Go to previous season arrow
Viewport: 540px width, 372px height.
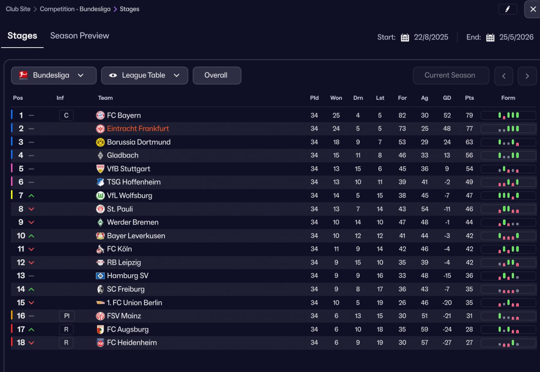(504, 76)
